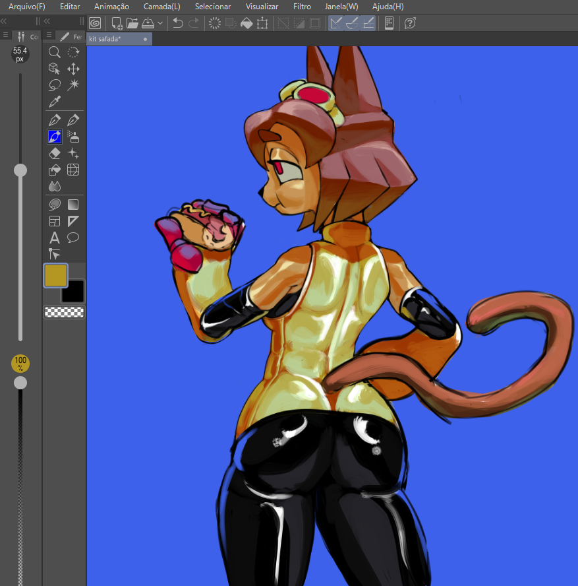Open the Visualizar menu
The width and height of the screenshot is (578, 586).
point(262,7)
